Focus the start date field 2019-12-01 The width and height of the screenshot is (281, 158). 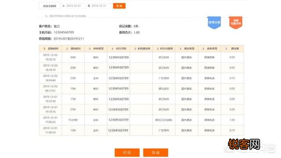coord(76,6)
